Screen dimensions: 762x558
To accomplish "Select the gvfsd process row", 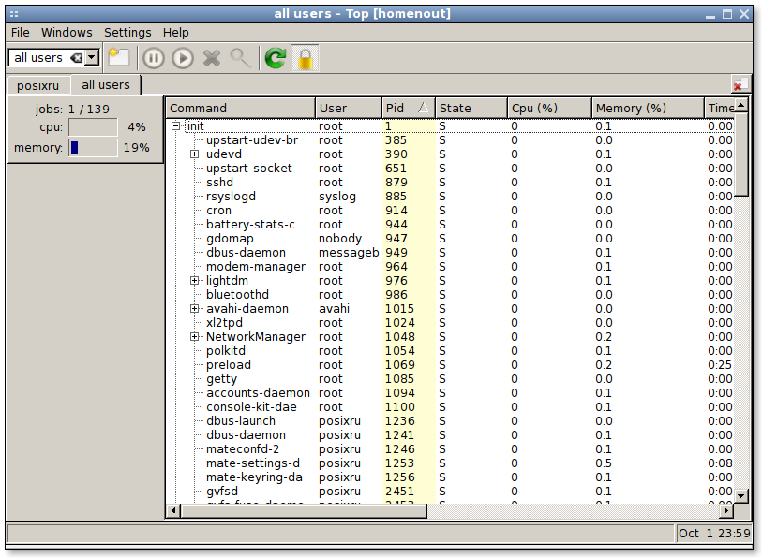I will 451,492.
